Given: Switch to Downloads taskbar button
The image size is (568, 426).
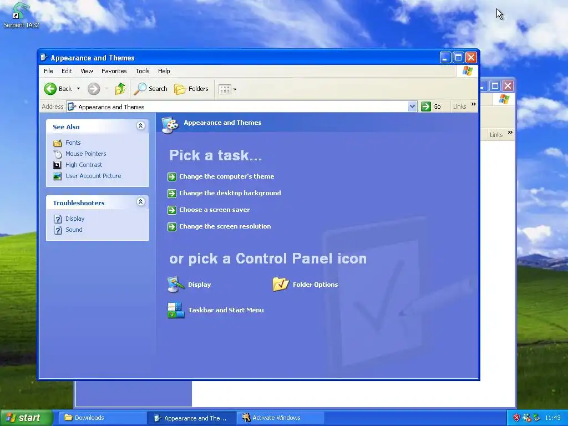Looking at the screenshot, I should (x=103, y=418).
